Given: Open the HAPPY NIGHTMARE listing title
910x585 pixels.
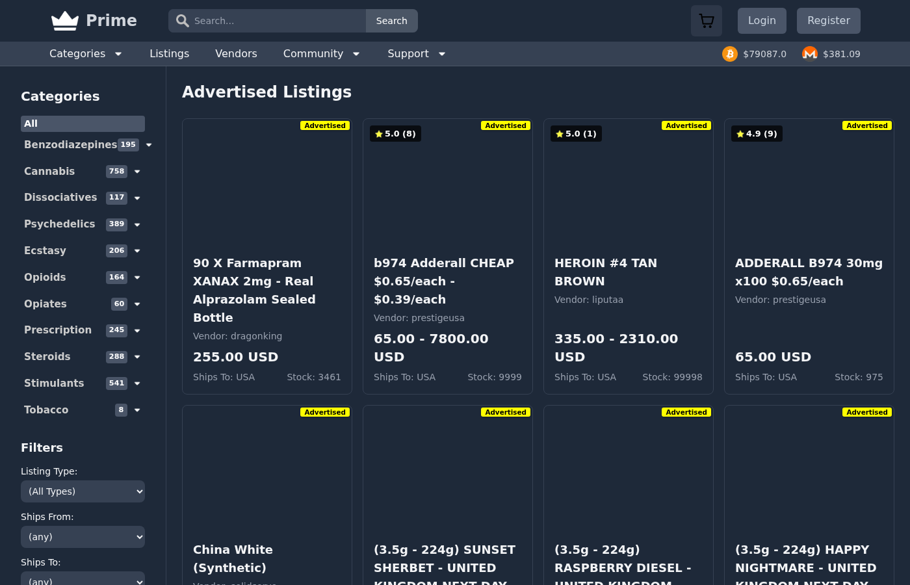Looking at the screenshot, I should pos(806,567).
